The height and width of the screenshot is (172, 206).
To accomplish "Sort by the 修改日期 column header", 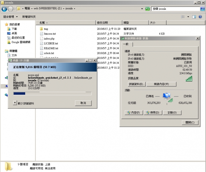I will click(x=109, y=23).
